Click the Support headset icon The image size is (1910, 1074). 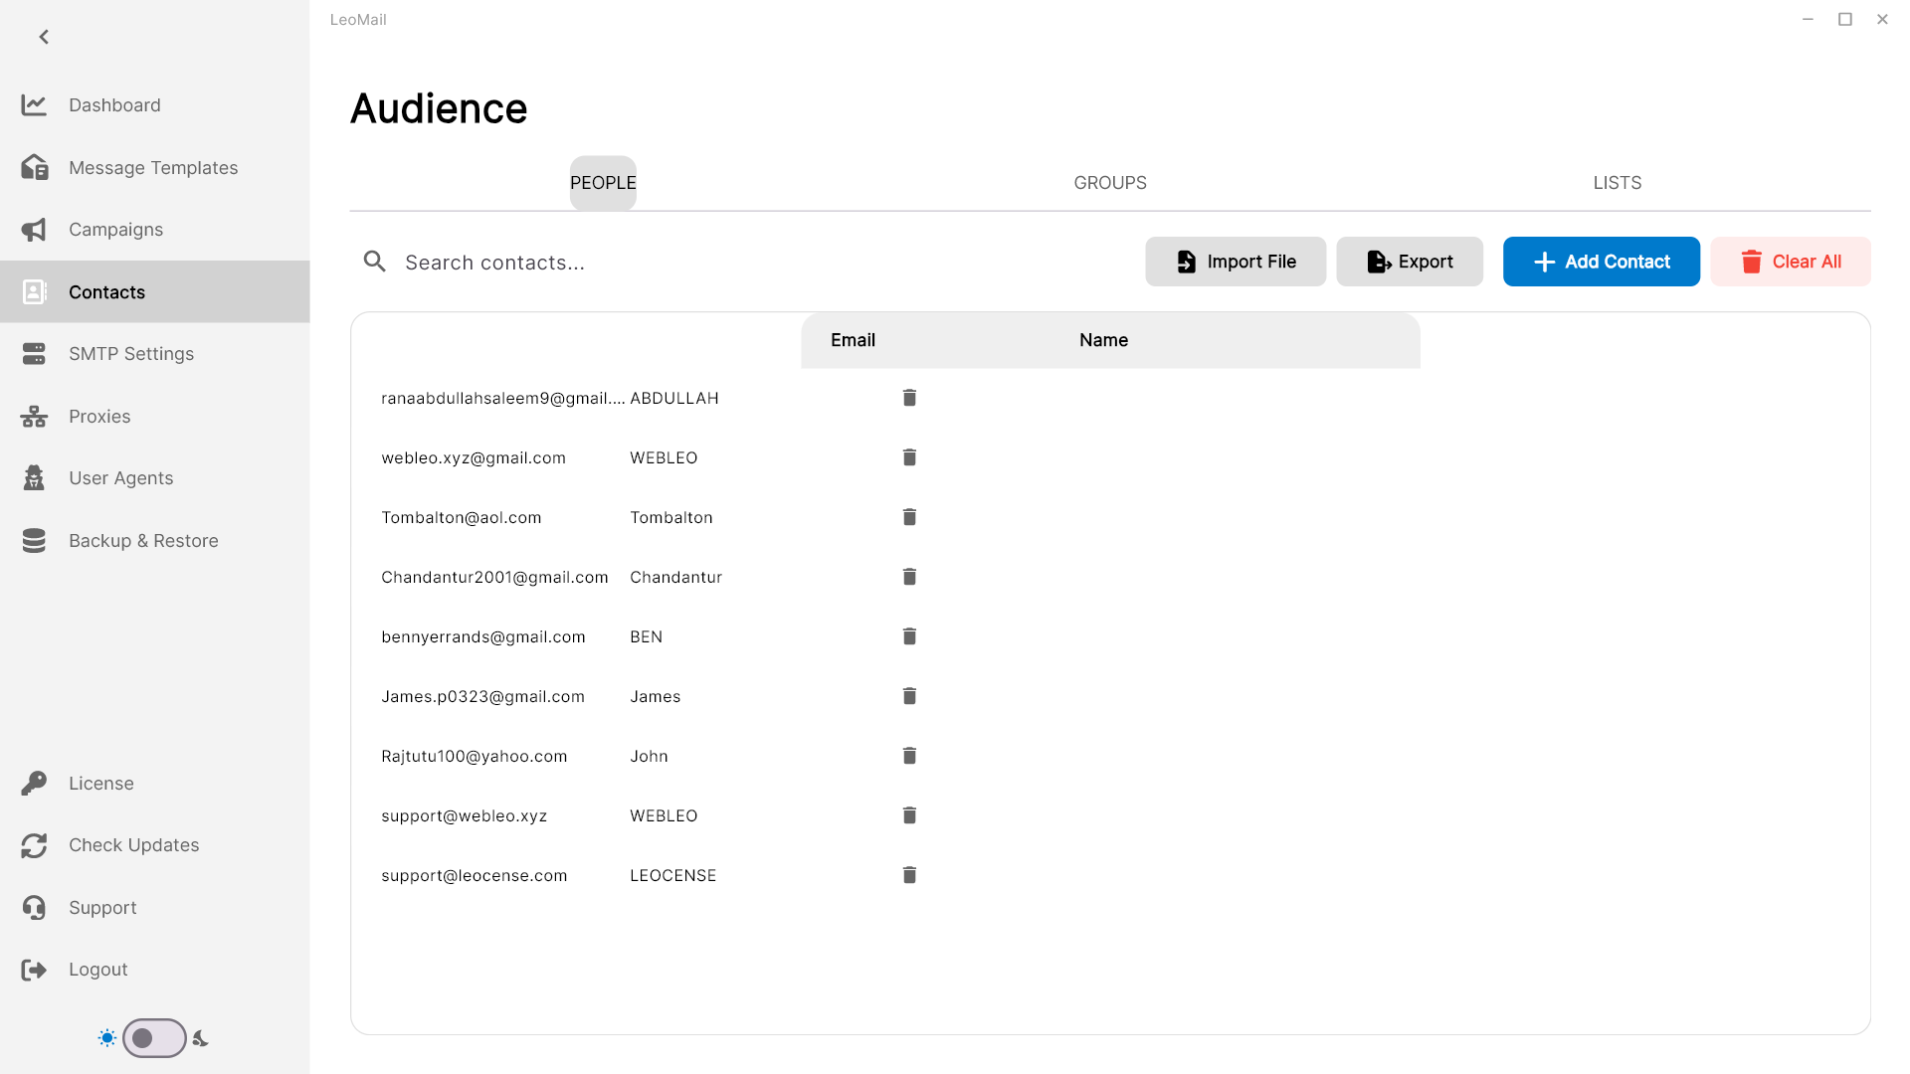pos(34,907)
